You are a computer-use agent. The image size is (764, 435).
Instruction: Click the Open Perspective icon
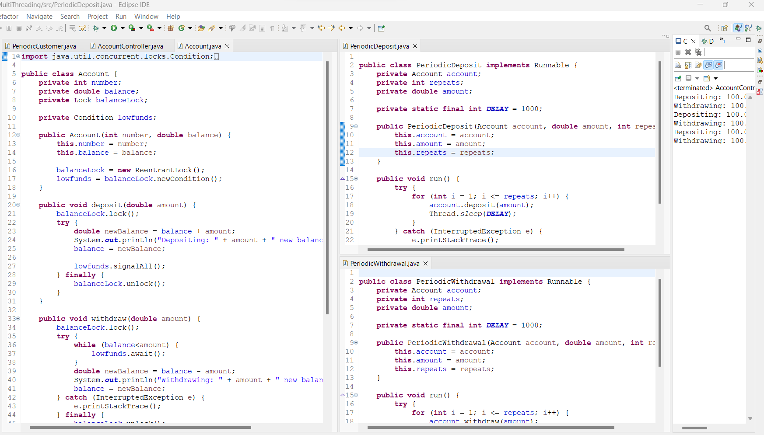[725, 28]
